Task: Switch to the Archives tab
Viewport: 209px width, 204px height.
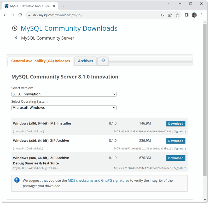Action: (x=85, y=61)
